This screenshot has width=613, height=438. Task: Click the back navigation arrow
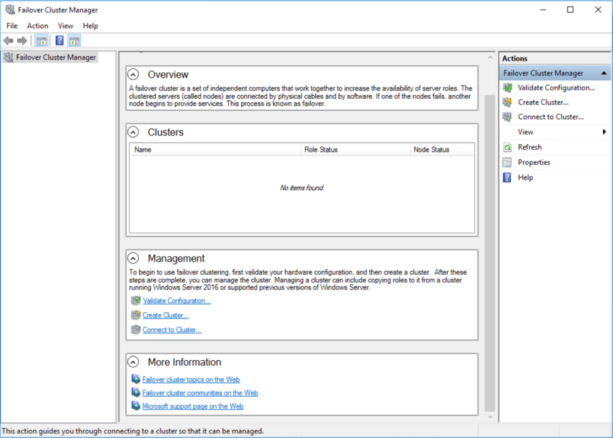point(8,40)
